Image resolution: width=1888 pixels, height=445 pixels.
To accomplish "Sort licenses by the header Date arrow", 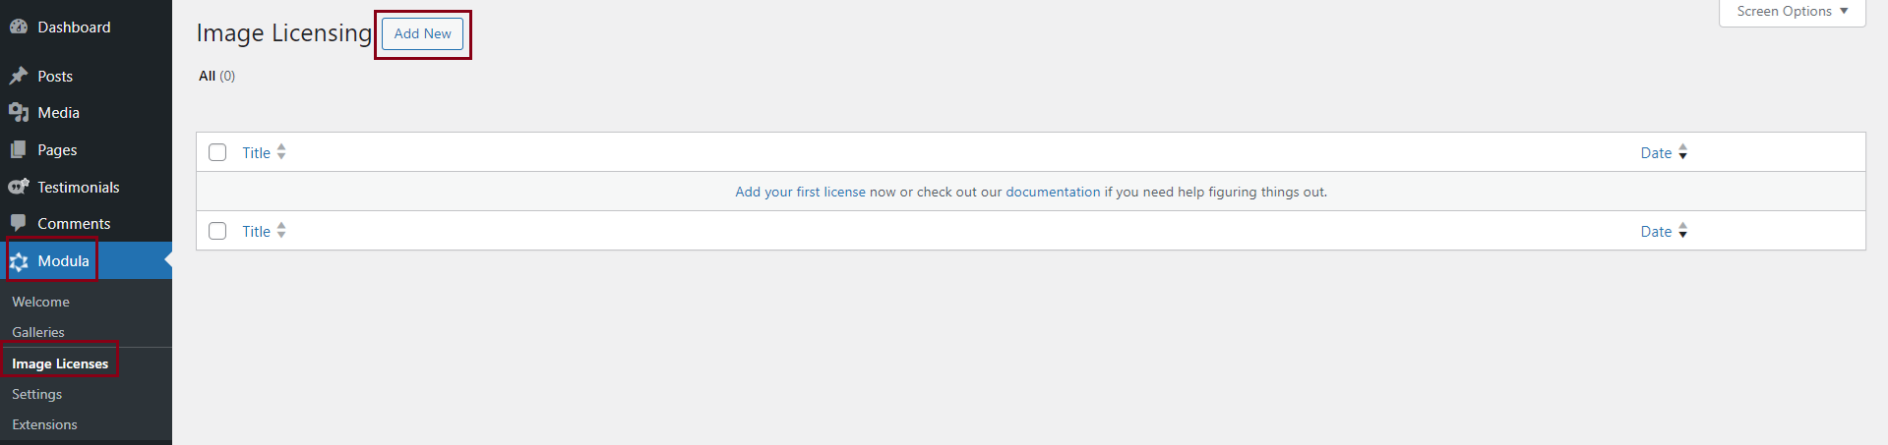I will (1682, 152).
